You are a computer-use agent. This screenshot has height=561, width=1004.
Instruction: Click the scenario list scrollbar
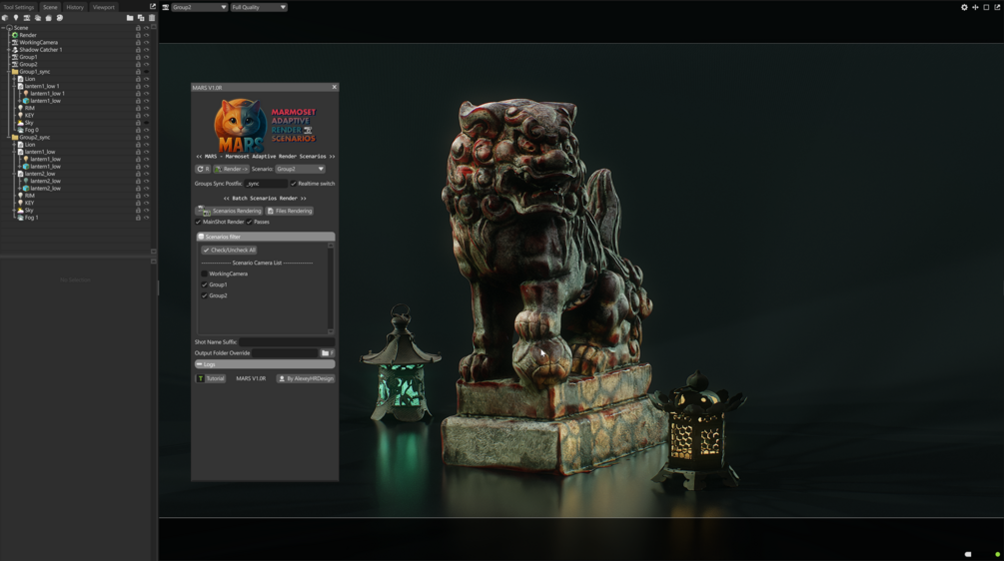[331, 287]
